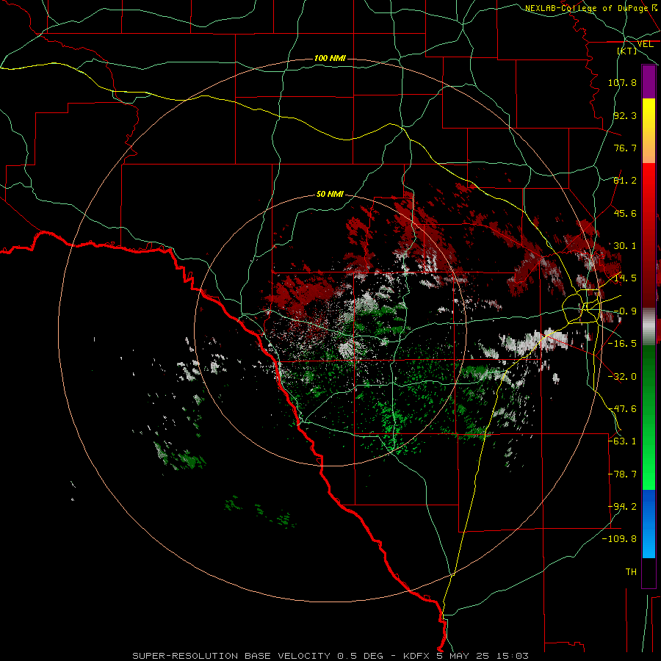Click the [KT] units label
The width and height of the screenshot is (661, 661).
point(627,51)
